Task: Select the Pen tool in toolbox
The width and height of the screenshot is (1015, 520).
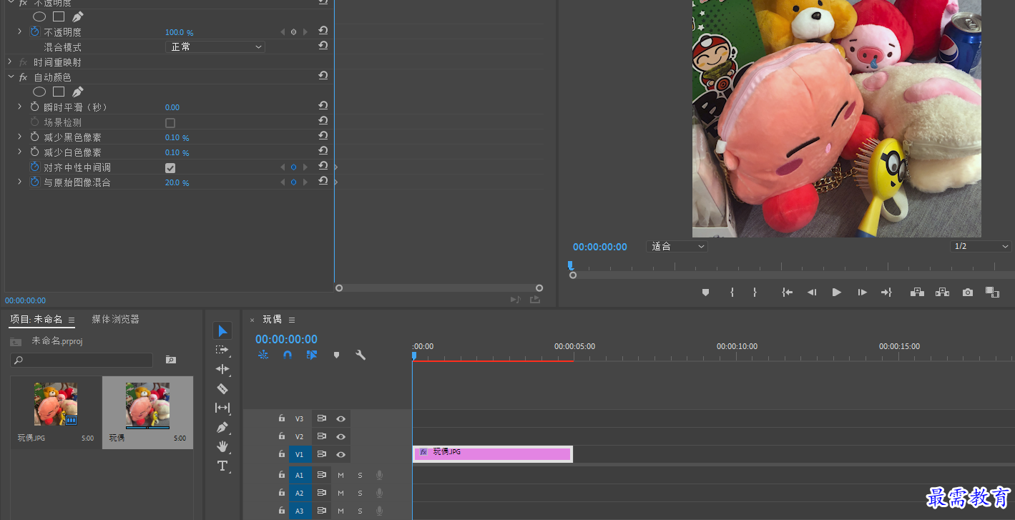Action: [222, 427]
